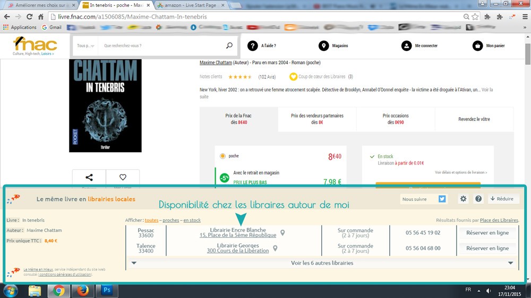Reload the page with the refresh icon

(29, 16)
